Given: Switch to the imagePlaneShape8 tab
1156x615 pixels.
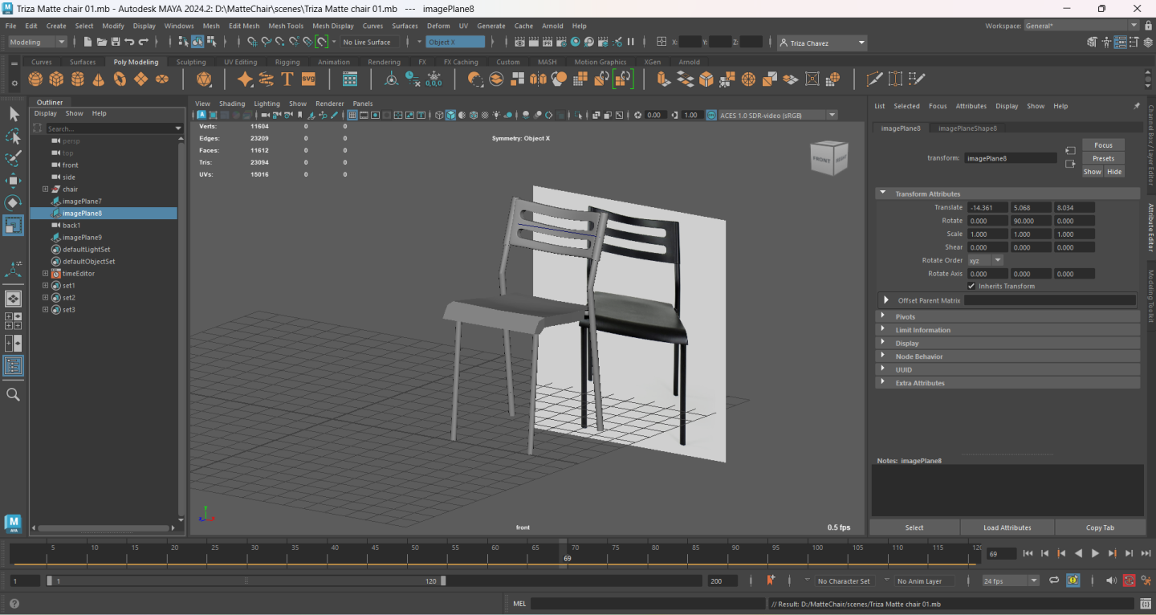Looking at the screenshot, I should (967, 128).
